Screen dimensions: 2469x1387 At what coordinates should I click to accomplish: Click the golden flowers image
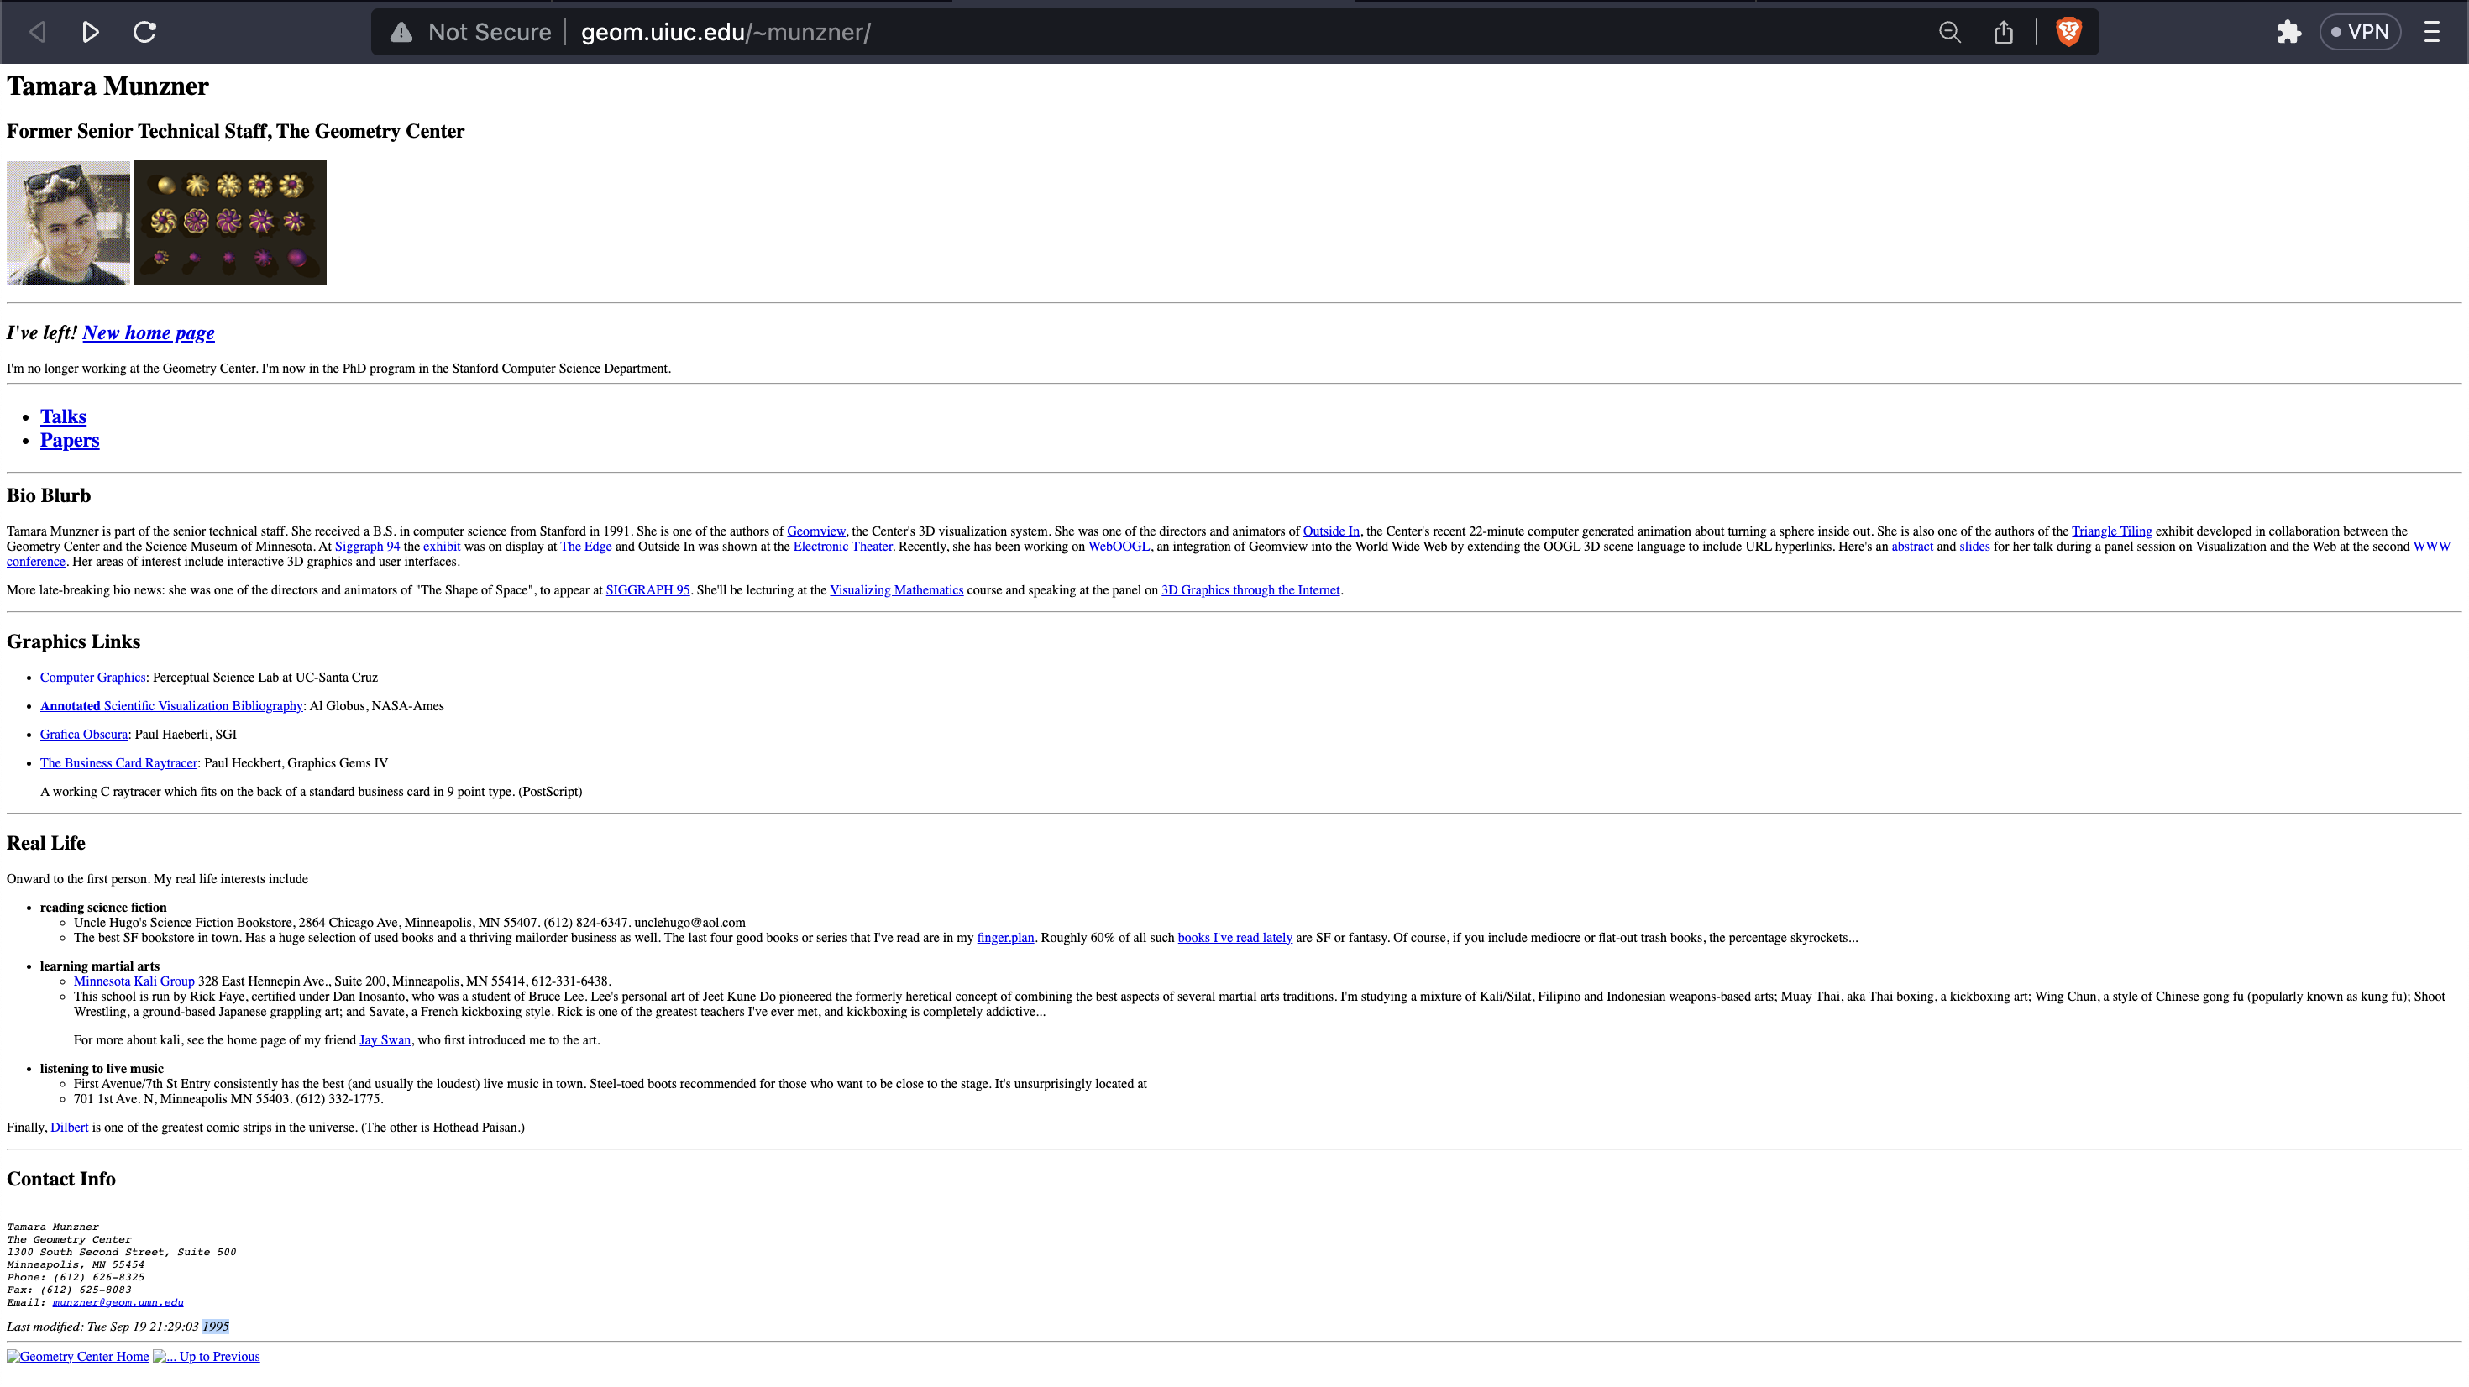coord(230,222)
